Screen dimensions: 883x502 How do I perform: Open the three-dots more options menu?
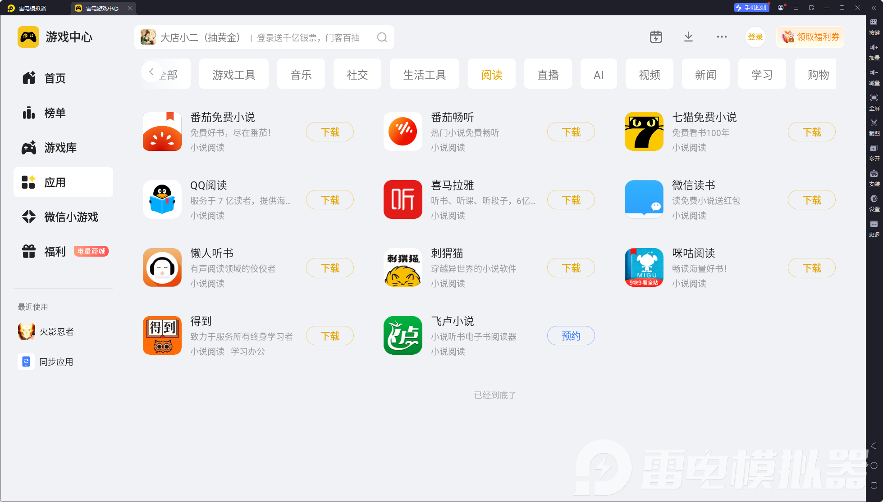[x=722, y=37]
